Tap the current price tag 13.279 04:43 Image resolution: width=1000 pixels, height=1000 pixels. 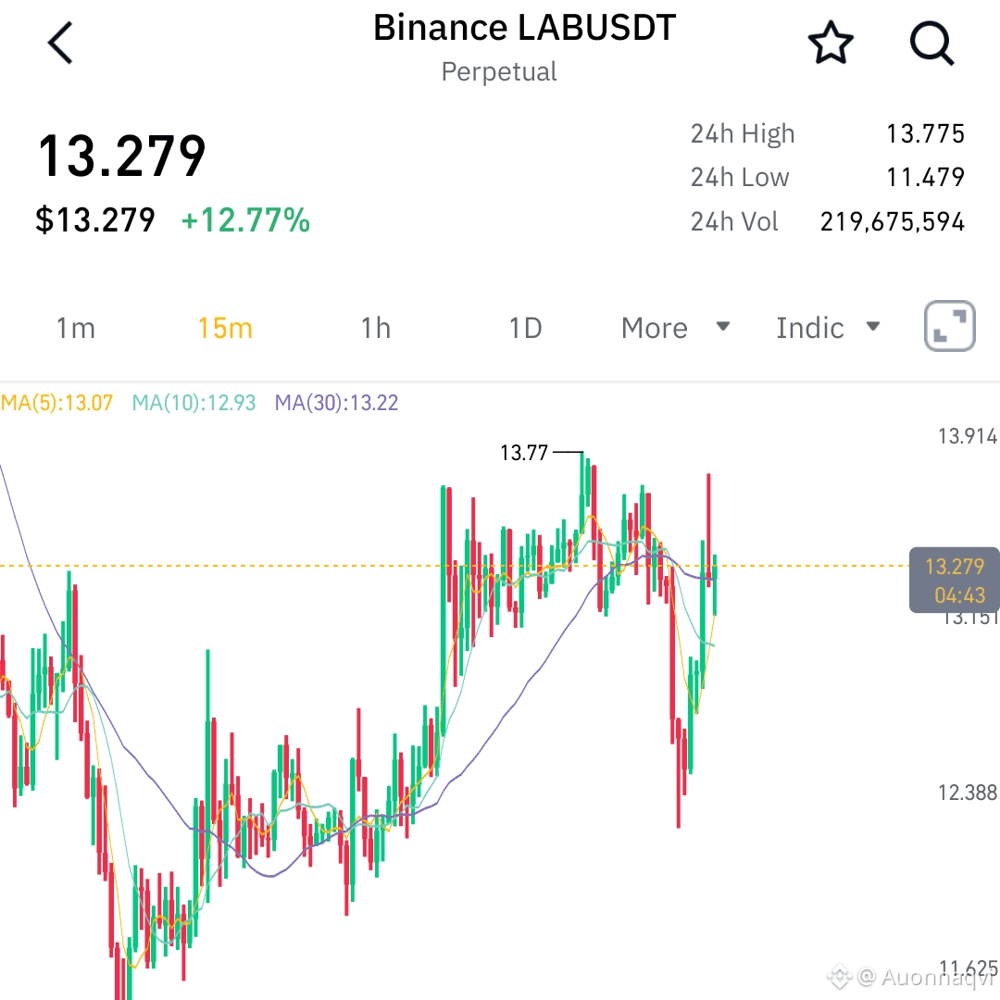954,580
